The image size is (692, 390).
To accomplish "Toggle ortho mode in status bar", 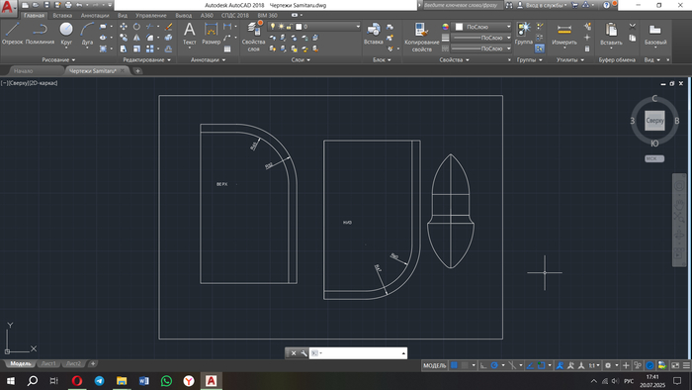I will click(x=483, y=365).
